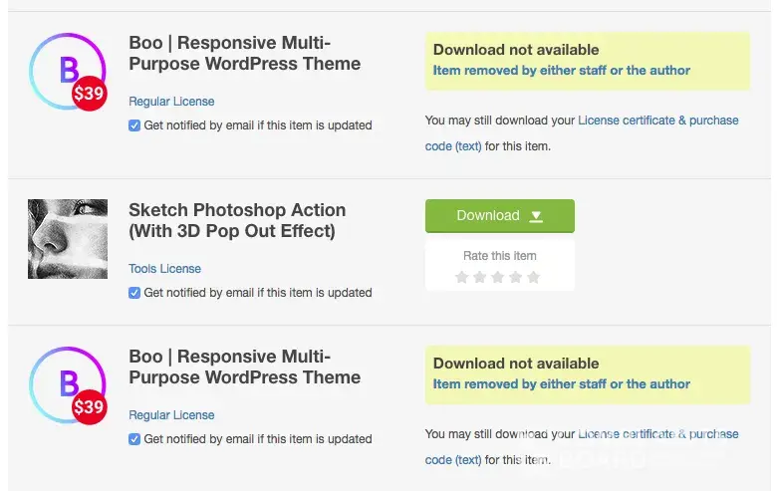Download license certificate for the first Boo theme
Image resolution: width=777 pixels, height=491 pixels.
(x=657, y=121)
